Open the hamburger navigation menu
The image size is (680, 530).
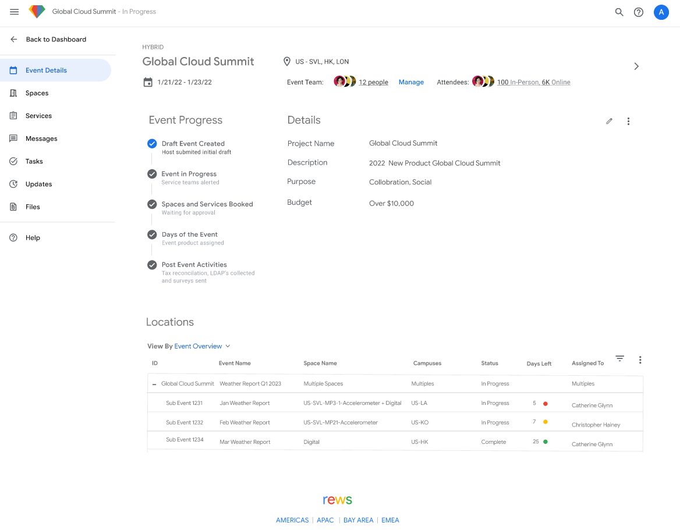pos(15,12)
